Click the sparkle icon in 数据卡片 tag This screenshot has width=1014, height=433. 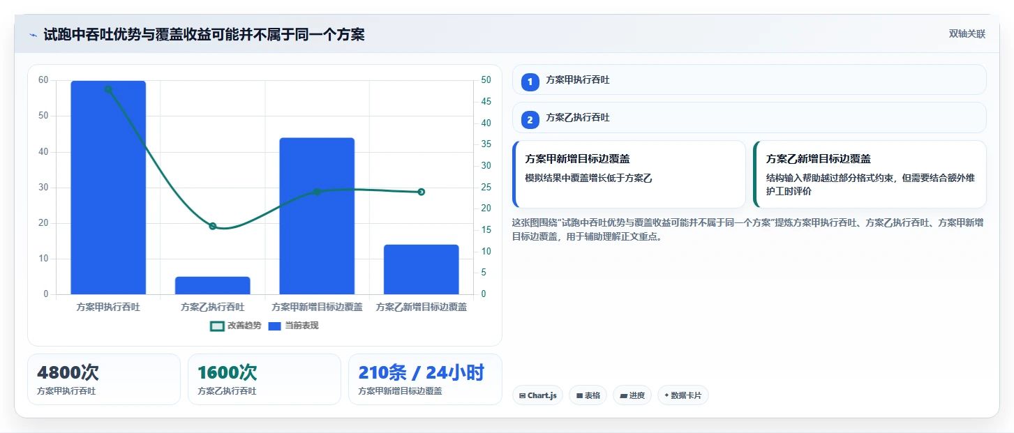[x=666, y=395]
